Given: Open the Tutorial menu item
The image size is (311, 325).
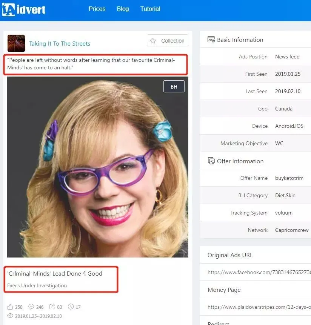Looking at the screenshot, I should pos(150,9).
